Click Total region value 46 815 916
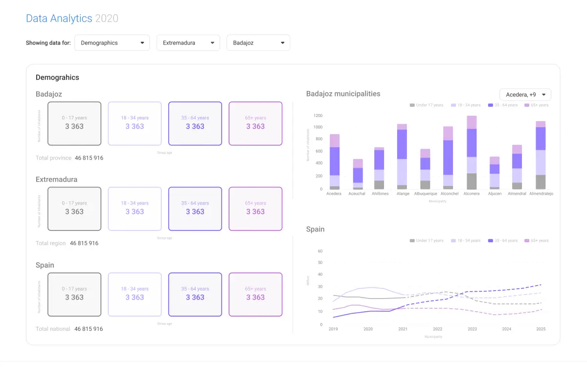Viewport: 587px width, 367px height. (x=84, y=243)
